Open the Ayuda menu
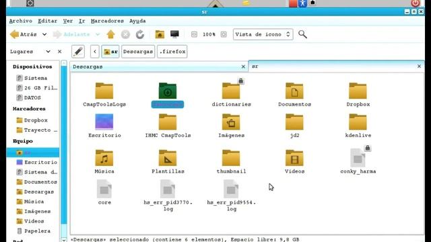Screen dimensions: 431x242 coord(137,21)
